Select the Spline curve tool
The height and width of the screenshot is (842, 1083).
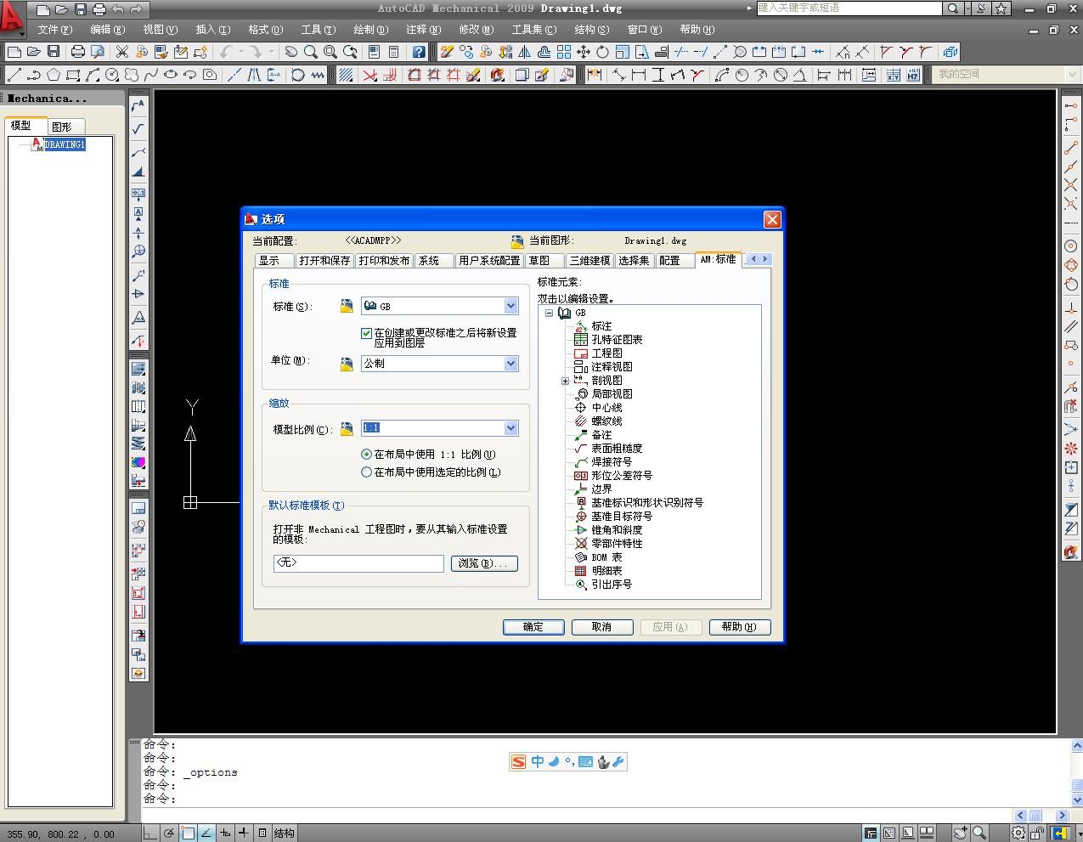tap(151, 75)
